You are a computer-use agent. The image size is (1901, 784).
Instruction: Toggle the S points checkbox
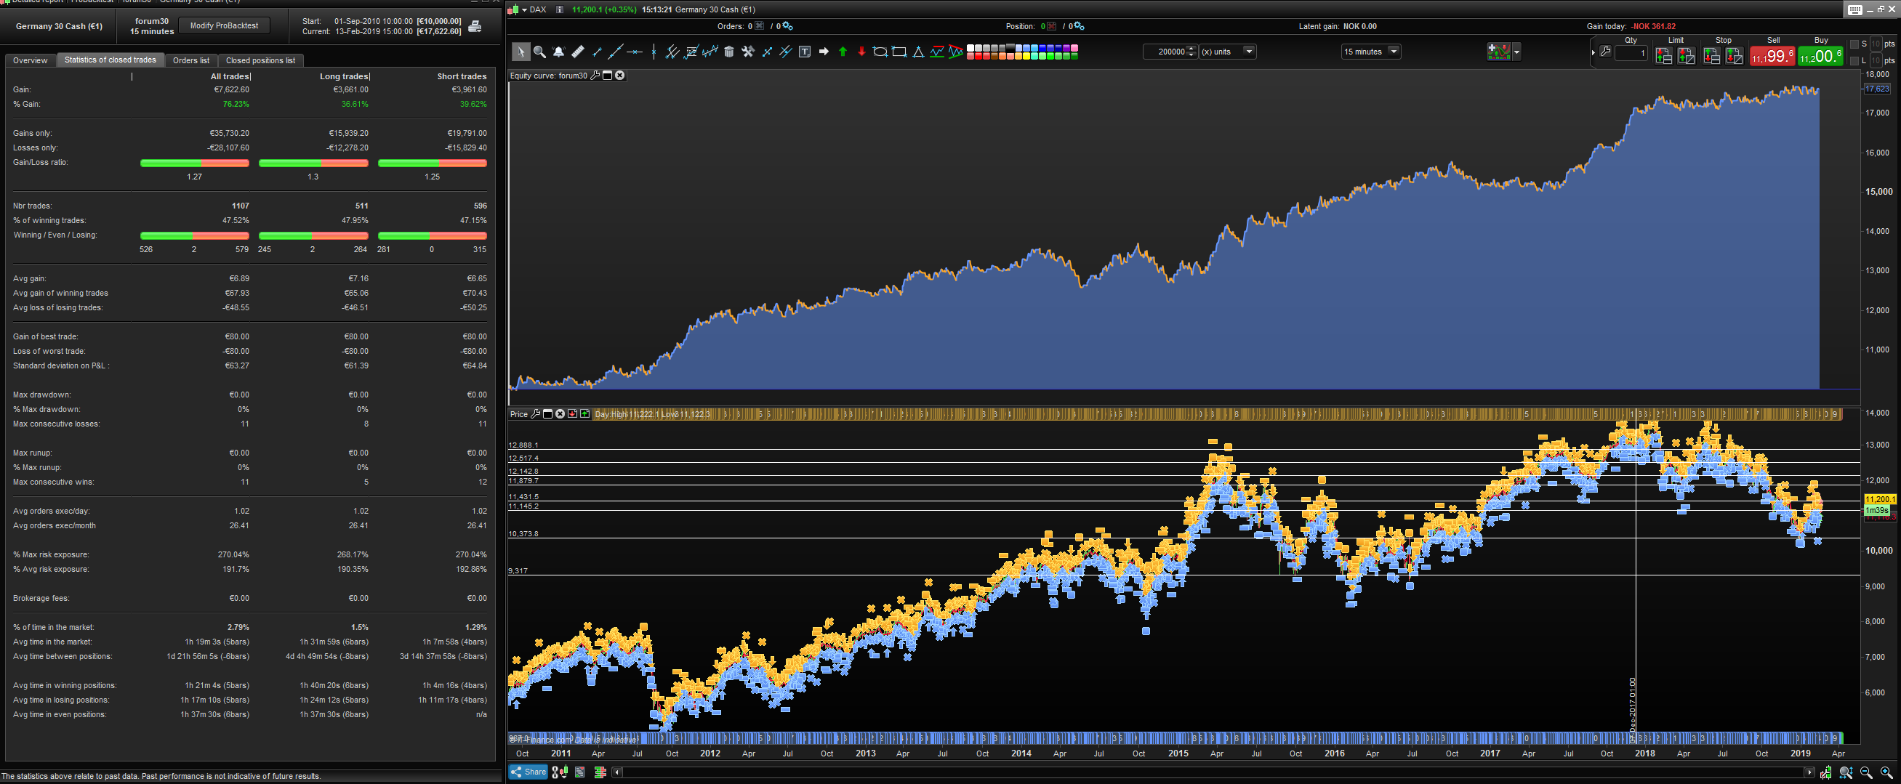click(1854, 44)
